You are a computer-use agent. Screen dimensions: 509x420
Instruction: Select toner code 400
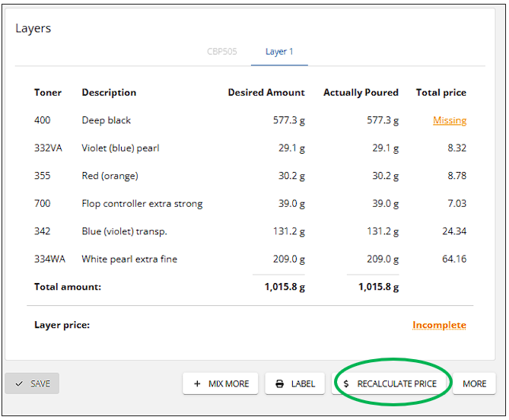click(x=42, y=120)
